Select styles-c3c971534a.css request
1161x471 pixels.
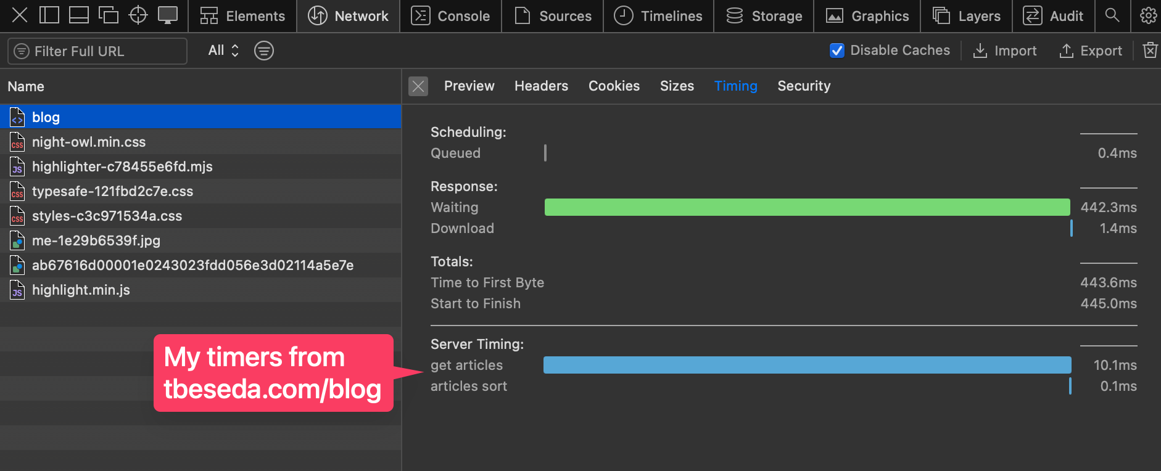coord(200,216)
